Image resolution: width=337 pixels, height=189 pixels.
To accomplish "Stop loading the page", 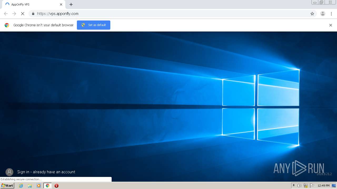I will tap(23, 14).
